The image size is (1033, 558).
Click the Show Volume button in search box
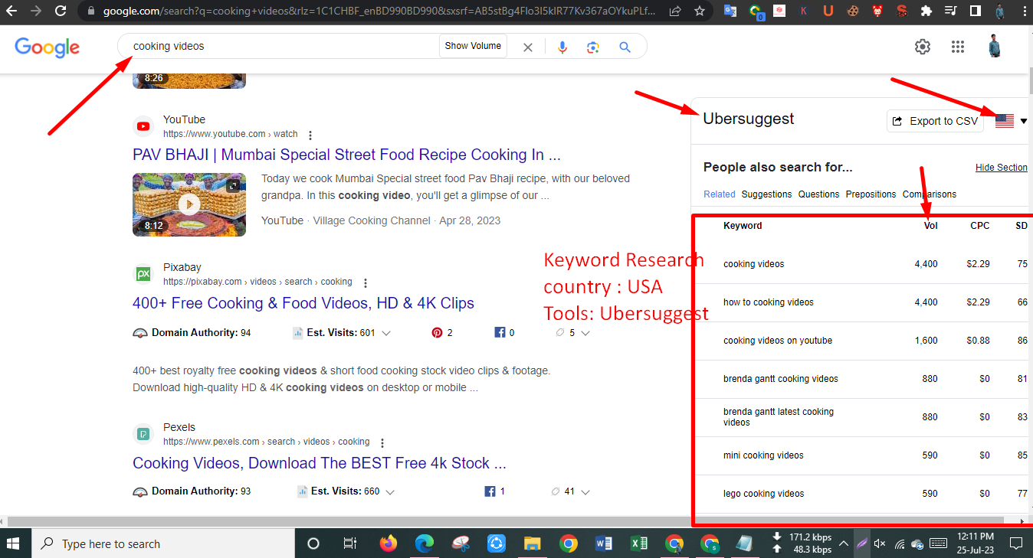point(473,46)
